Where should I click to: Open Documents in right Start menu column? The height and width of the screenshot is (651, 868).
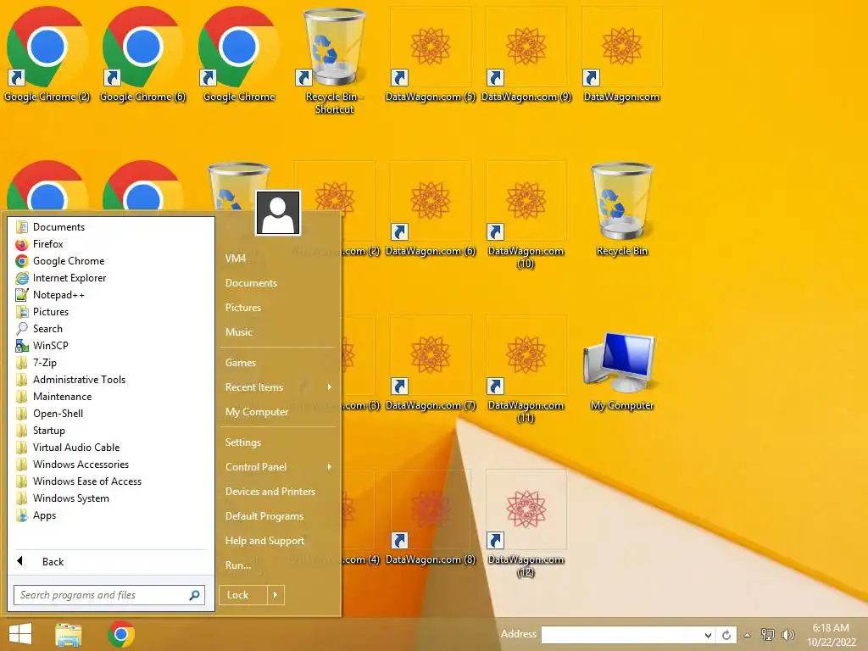(x=251, y=283)
